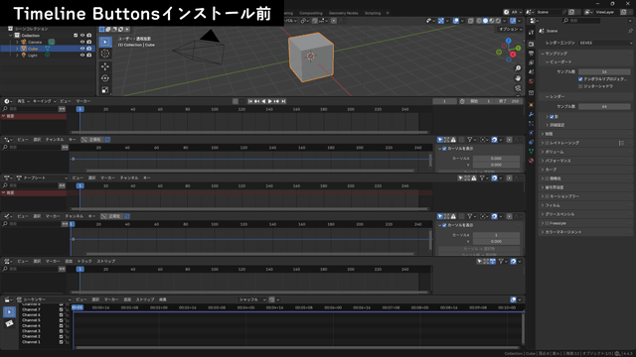The image size is (636, 357).
Task: Select the Cursor tool in viewport toolbar
Action: 105,54
